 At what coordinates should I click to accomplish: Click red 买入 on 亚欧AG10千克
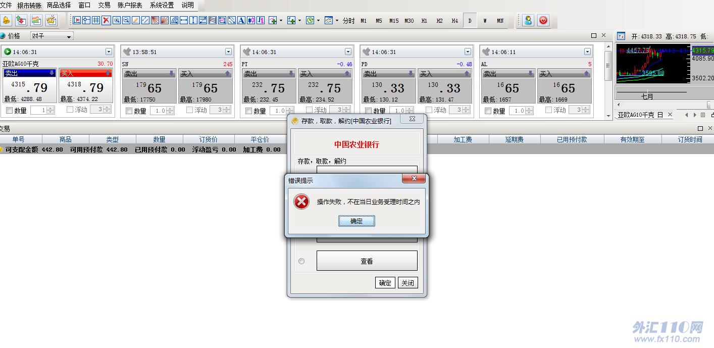85,73
